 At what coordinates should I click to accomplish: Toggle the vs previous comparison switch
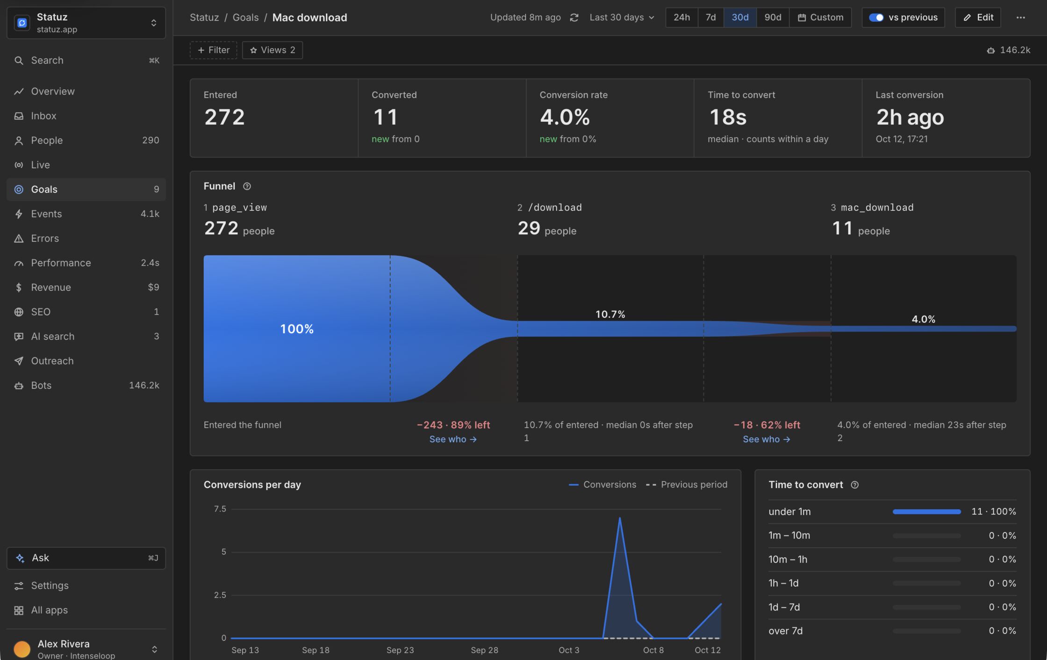pos(876,17)
